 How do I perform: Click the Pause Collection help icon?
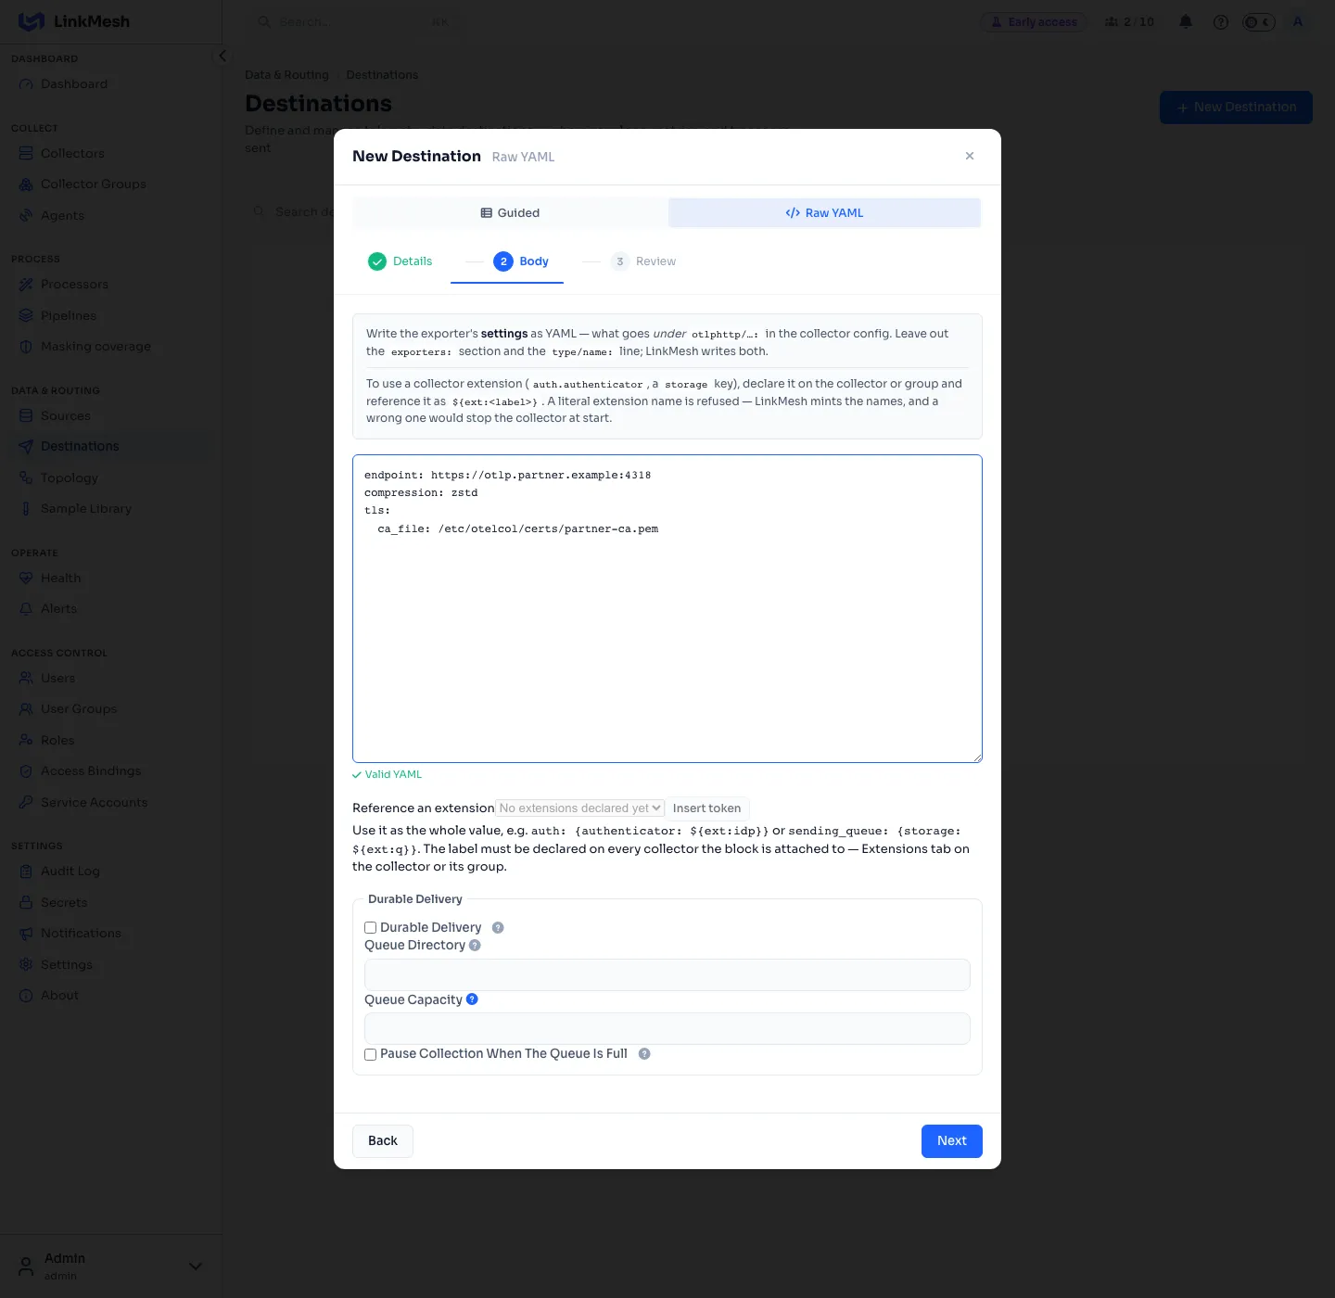pos(644,1054)
